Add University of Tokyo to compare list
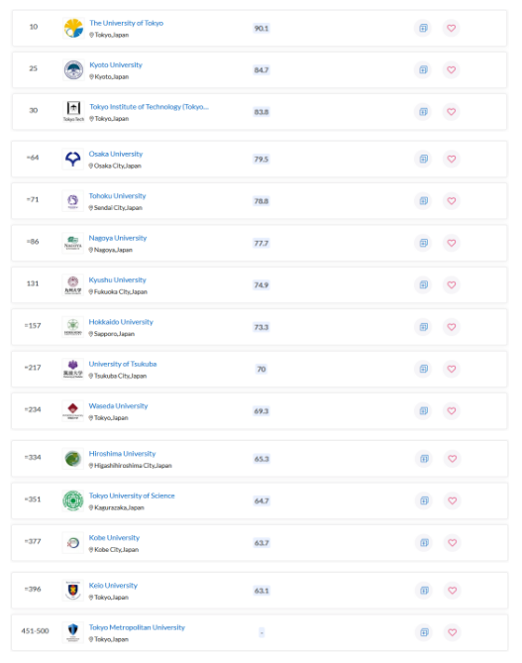The width and height of the screenshot is (522, 663). 423,28
